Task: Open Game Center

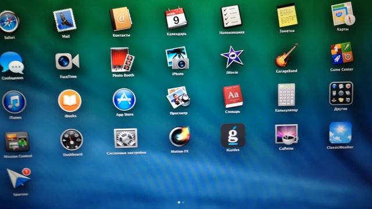Action: pyautogui.click(x=342, y=54)
